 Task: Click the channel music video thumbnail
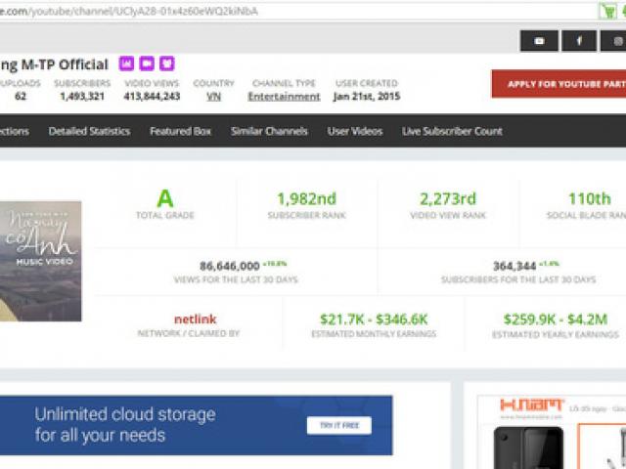coord(41,261)
